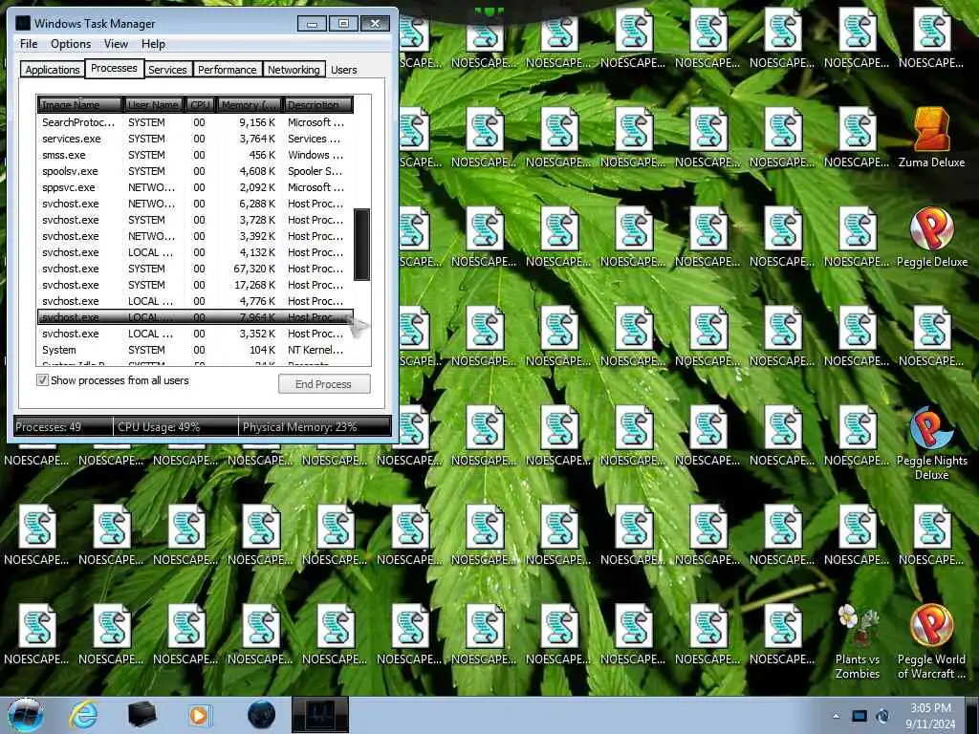
Task: Open the Help menu
Action: (153, 44)
